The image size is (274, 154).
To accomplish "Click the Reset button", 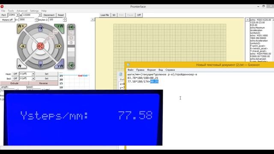I will pos(61,15).
